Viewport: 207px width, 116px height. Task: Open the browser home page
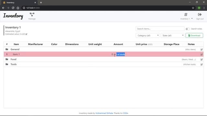click(x=18, y=8)
